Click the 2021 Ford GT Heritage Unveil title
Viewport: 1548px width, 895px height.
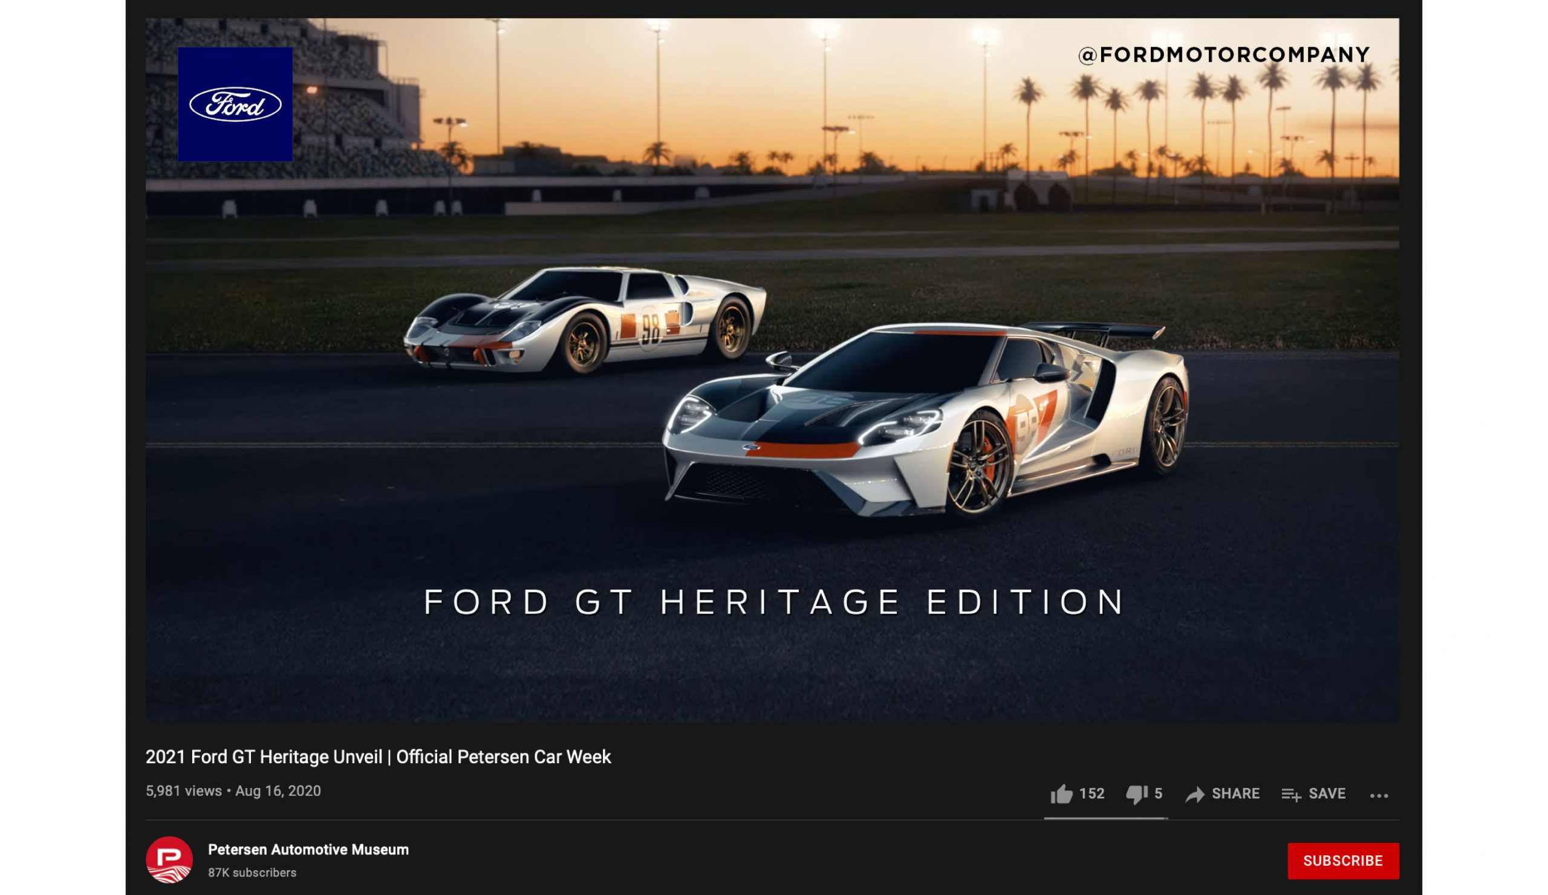pyautogui.click(x=379, y=757)
